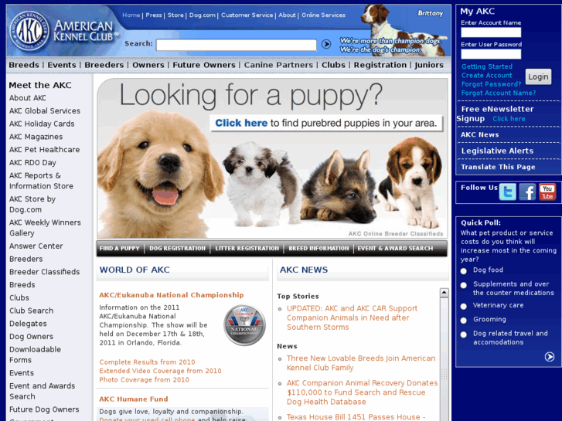Select Dog related travel and accomodations option
The height and width of the screenshot is (421, 562).
click(463, 334)
